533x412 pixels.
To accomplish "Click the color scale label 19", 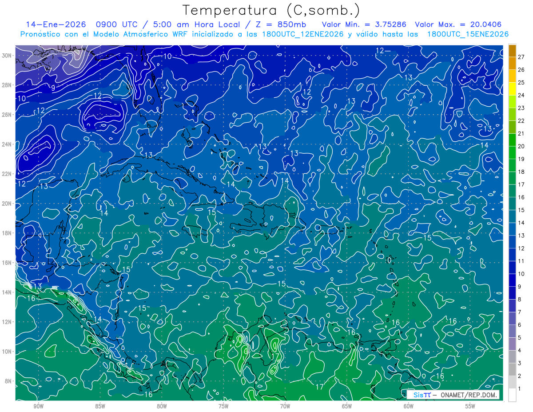I will [x=521, y=159].
